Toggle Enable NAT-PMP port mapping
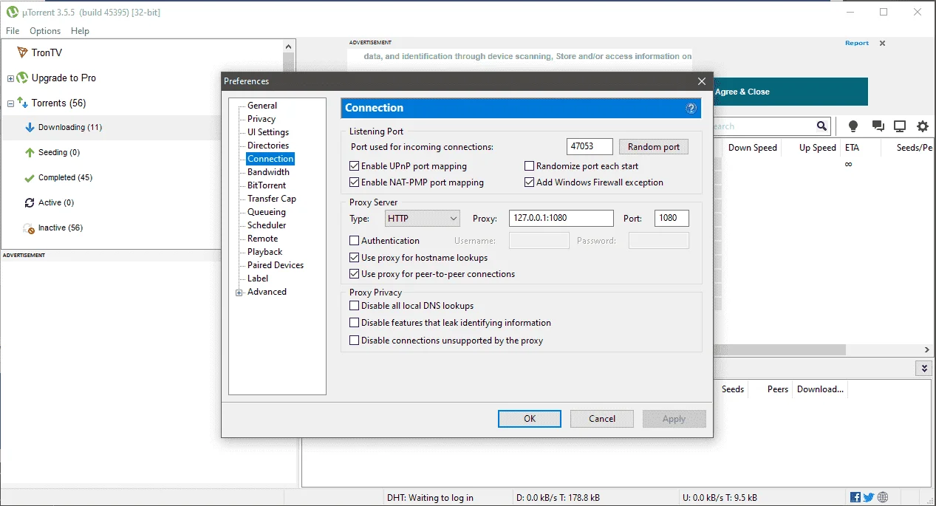Image resolution: width=936 pixels, height=506 pixels. [355, 182]
